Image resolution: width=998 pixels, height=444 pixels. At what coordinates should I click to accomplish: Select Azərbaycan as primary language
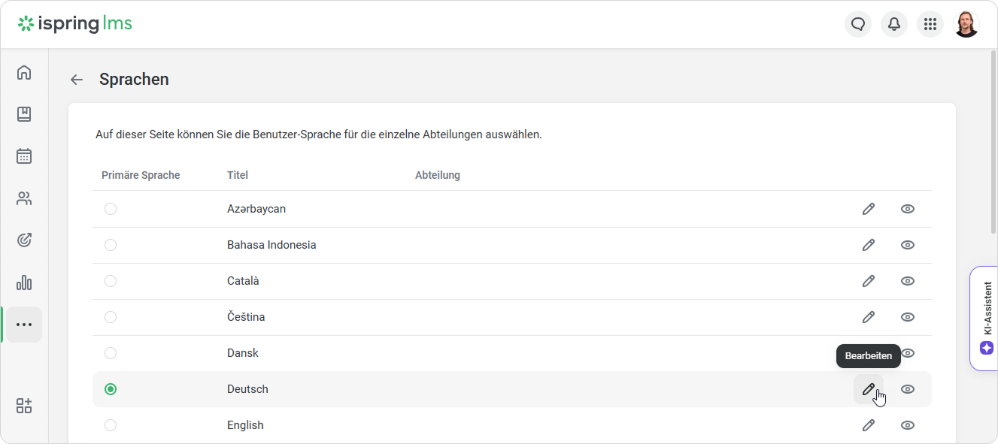click(111, 209)
